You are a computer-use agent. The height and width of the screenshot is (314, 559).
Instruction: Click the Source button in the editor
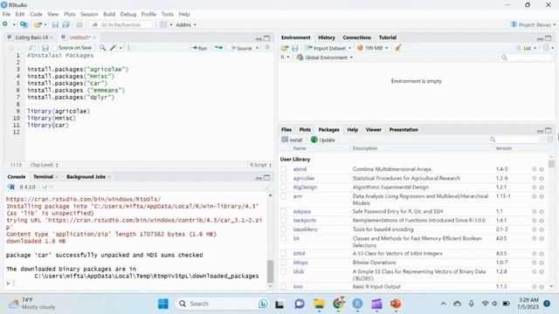click(x=241, y=48)
